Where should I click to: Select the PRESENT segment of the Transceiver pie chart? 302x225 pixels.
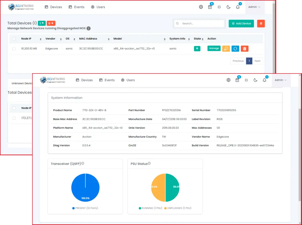[85, 188]
